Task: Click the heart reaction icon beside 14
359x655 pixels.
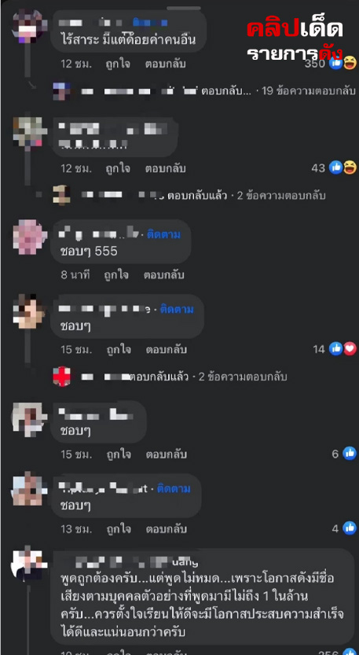Action: tap(350, 349)
